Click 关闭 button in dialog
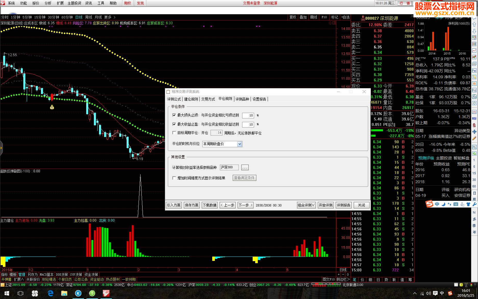Screen dimensions: 478x299 tap(361, 205)
